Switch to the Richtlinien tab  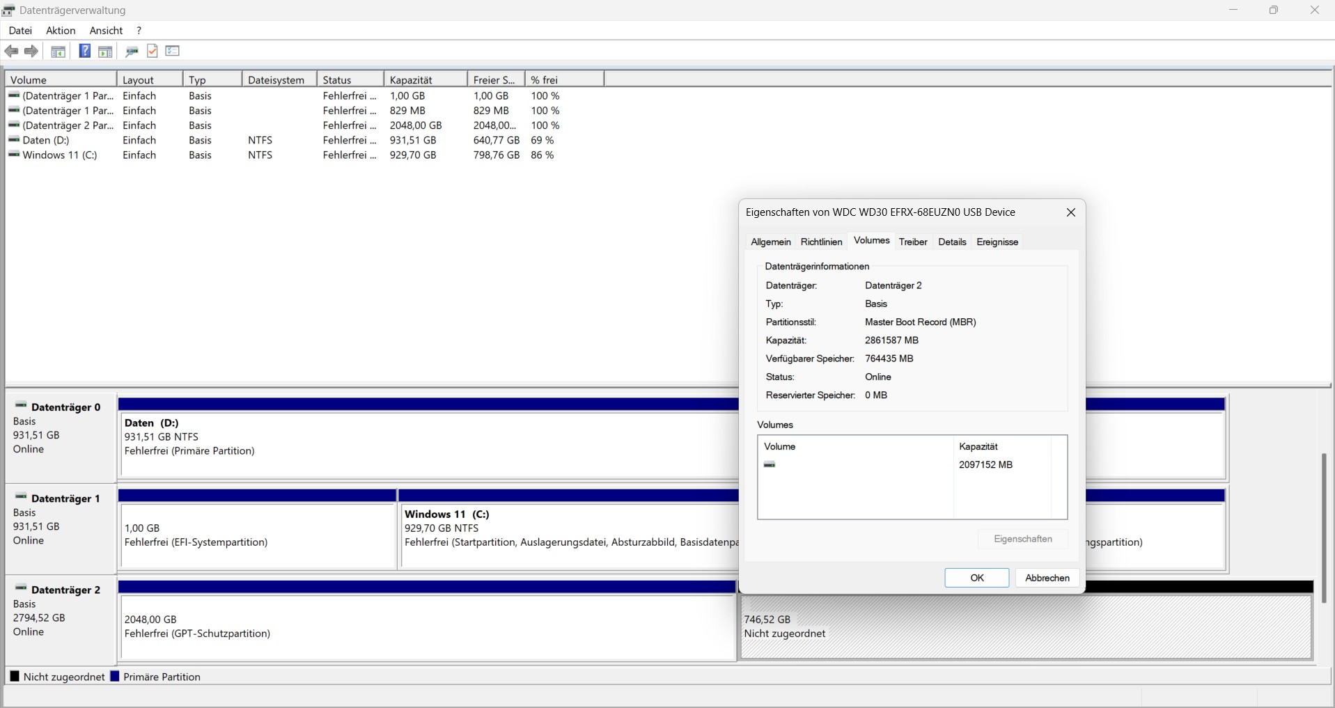point(822,242)
